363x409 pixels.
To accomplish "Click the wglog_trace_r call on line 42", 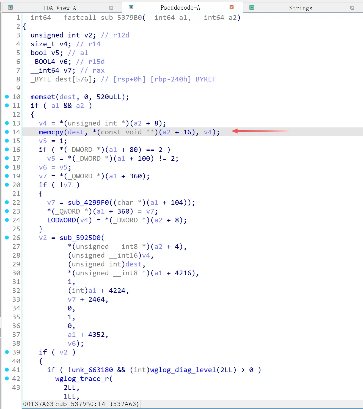I will click(x=82, y=379).
